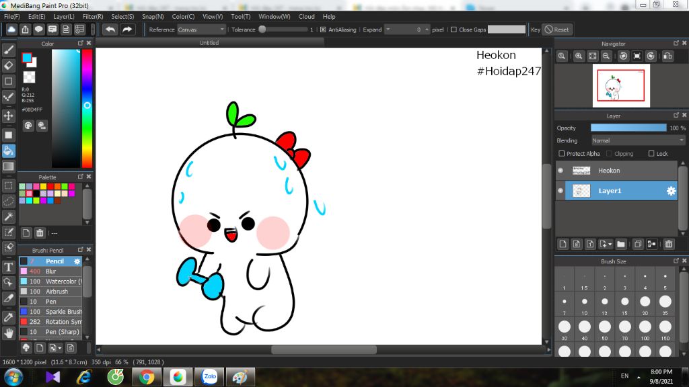Zoom out using Navigator magnifier minus
689x387 pixels.
click(606, 56)
